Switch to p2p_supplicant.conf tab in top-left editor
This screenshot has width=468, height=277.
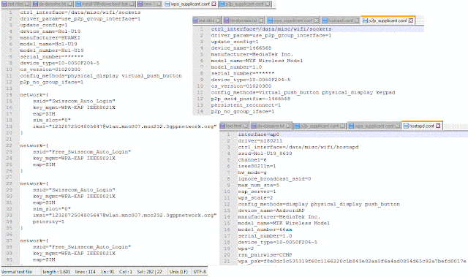pyautogui.click(x=244, y=4)
